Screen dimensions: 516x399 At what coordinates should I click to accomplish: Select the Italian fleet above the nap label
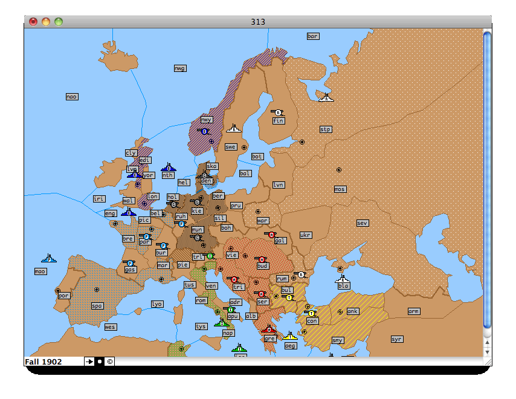coord(222,323)
